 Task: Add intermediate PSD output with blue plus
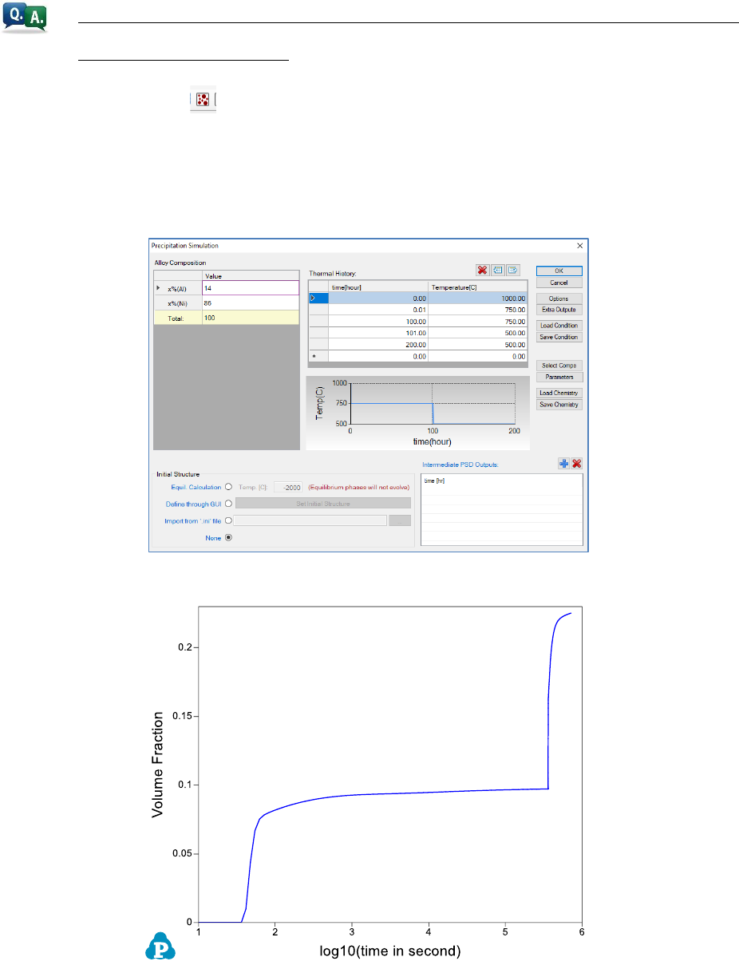point(563,464)
